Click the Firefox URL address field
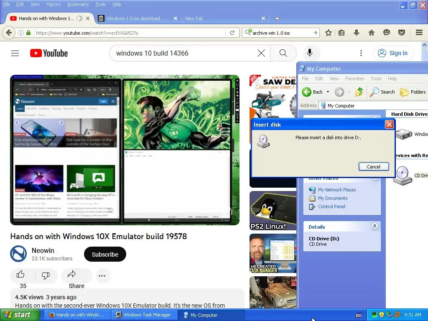 pyautogui.click(x=130, y=33)
